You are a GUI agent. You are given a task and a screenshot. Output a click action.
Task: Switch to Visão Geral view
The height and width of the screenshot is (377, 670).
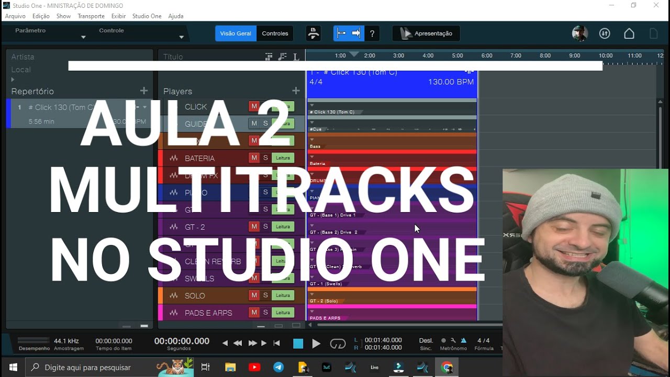click(236, 34)
